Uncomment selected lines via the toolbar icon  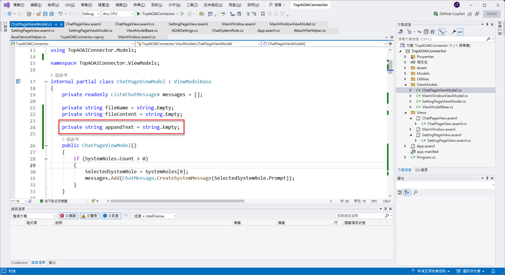(254, 14)
